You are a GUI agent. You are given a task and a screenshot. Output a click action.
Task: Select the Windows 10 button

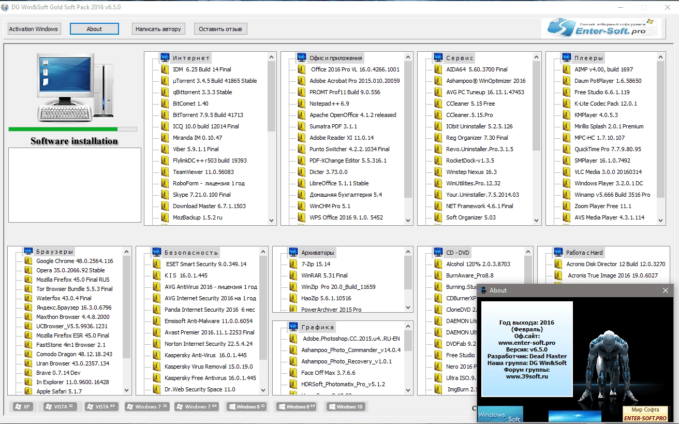(346, 406)
